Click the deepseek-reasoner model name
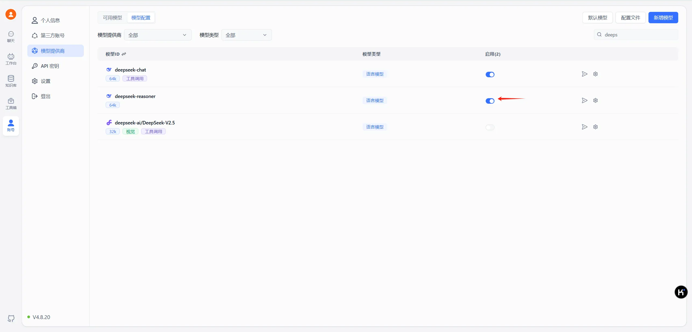This screenshot has width=692, height=332. 135,96
